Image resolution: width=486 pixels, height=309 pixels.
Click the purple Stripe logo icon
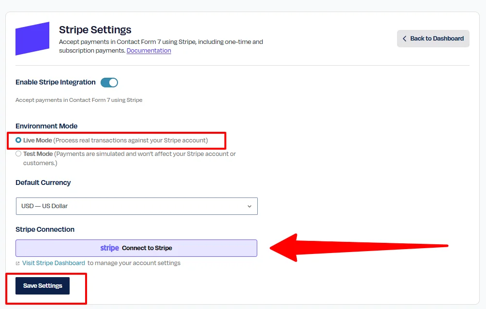32,39
